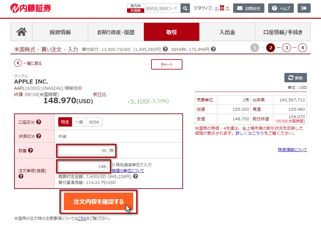Select NISA account type
321x231 pixels.
coord(94,122)
